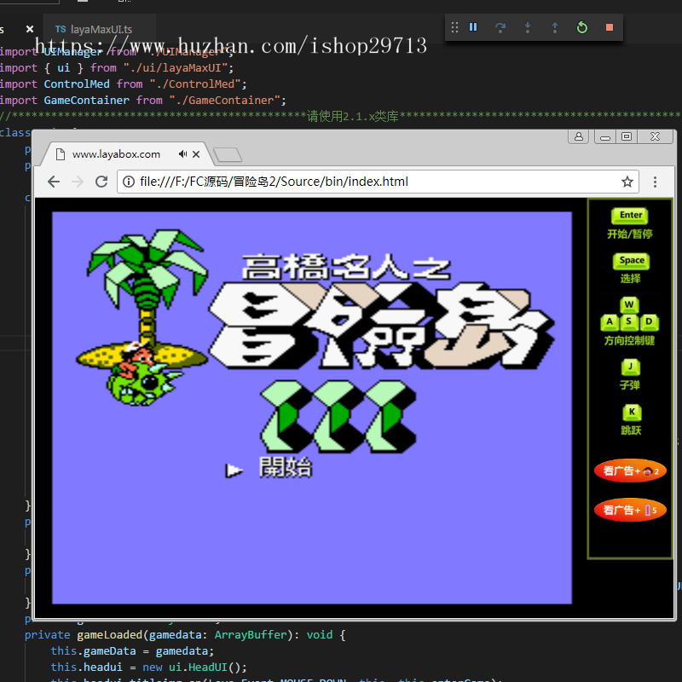The height and width of the screenshot is (682, 682).
Task: Click the browser address bar
Action: tap(341, 181)
